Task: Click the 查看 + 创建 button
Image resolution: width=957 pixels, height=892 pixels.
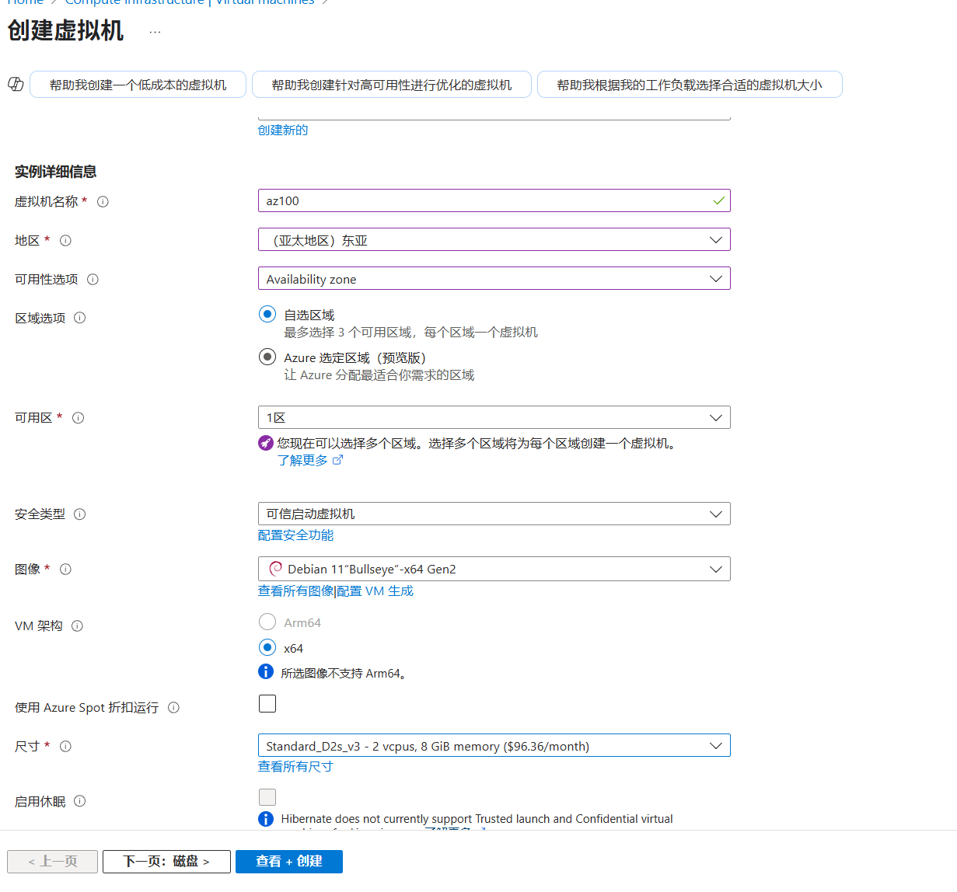Action: (289, 861)
